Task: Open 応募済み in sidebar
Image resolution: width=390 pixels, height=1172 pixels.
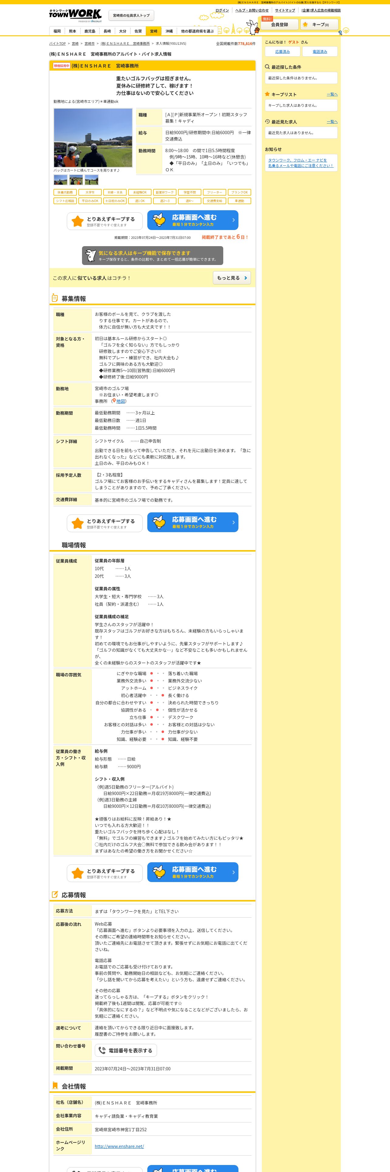Action: pos(282,51)
